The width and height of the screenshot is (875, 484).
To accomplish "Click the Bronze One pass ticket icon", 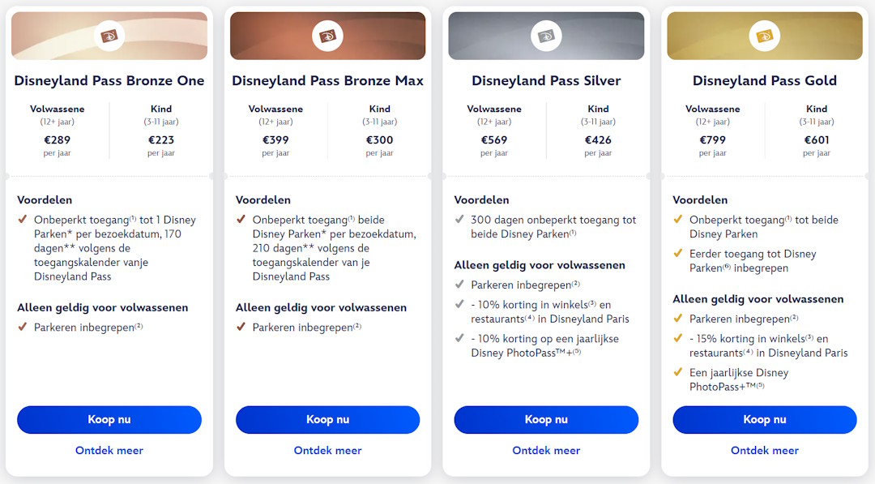I will click(109, 36).
